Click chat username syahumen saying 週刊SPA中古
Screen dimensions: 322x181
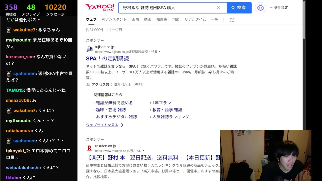click(x=24, y=74)
